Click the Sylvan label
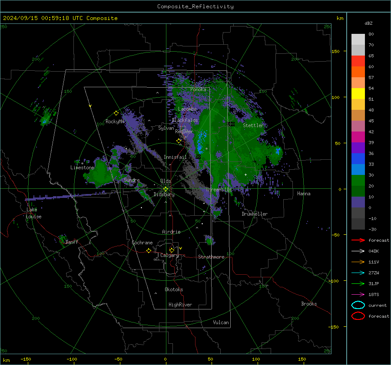 pos(166,128)
